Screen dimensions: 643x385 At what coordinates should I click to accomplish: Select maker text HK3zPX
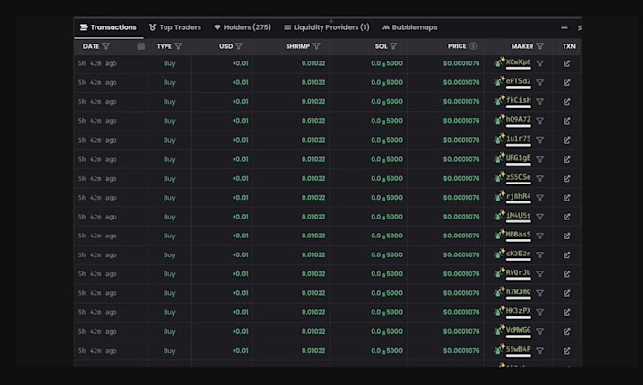518,311
